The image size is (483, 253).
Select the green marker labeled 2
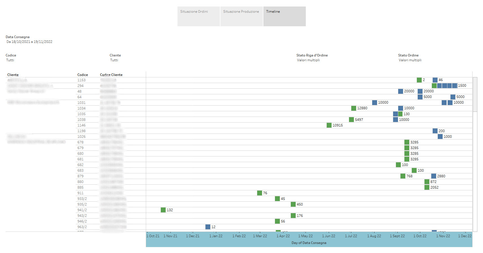(419, 80)
